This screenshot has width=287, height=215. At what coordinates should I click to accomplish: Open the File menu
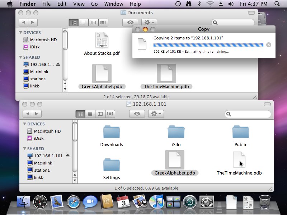pos(46,4)
